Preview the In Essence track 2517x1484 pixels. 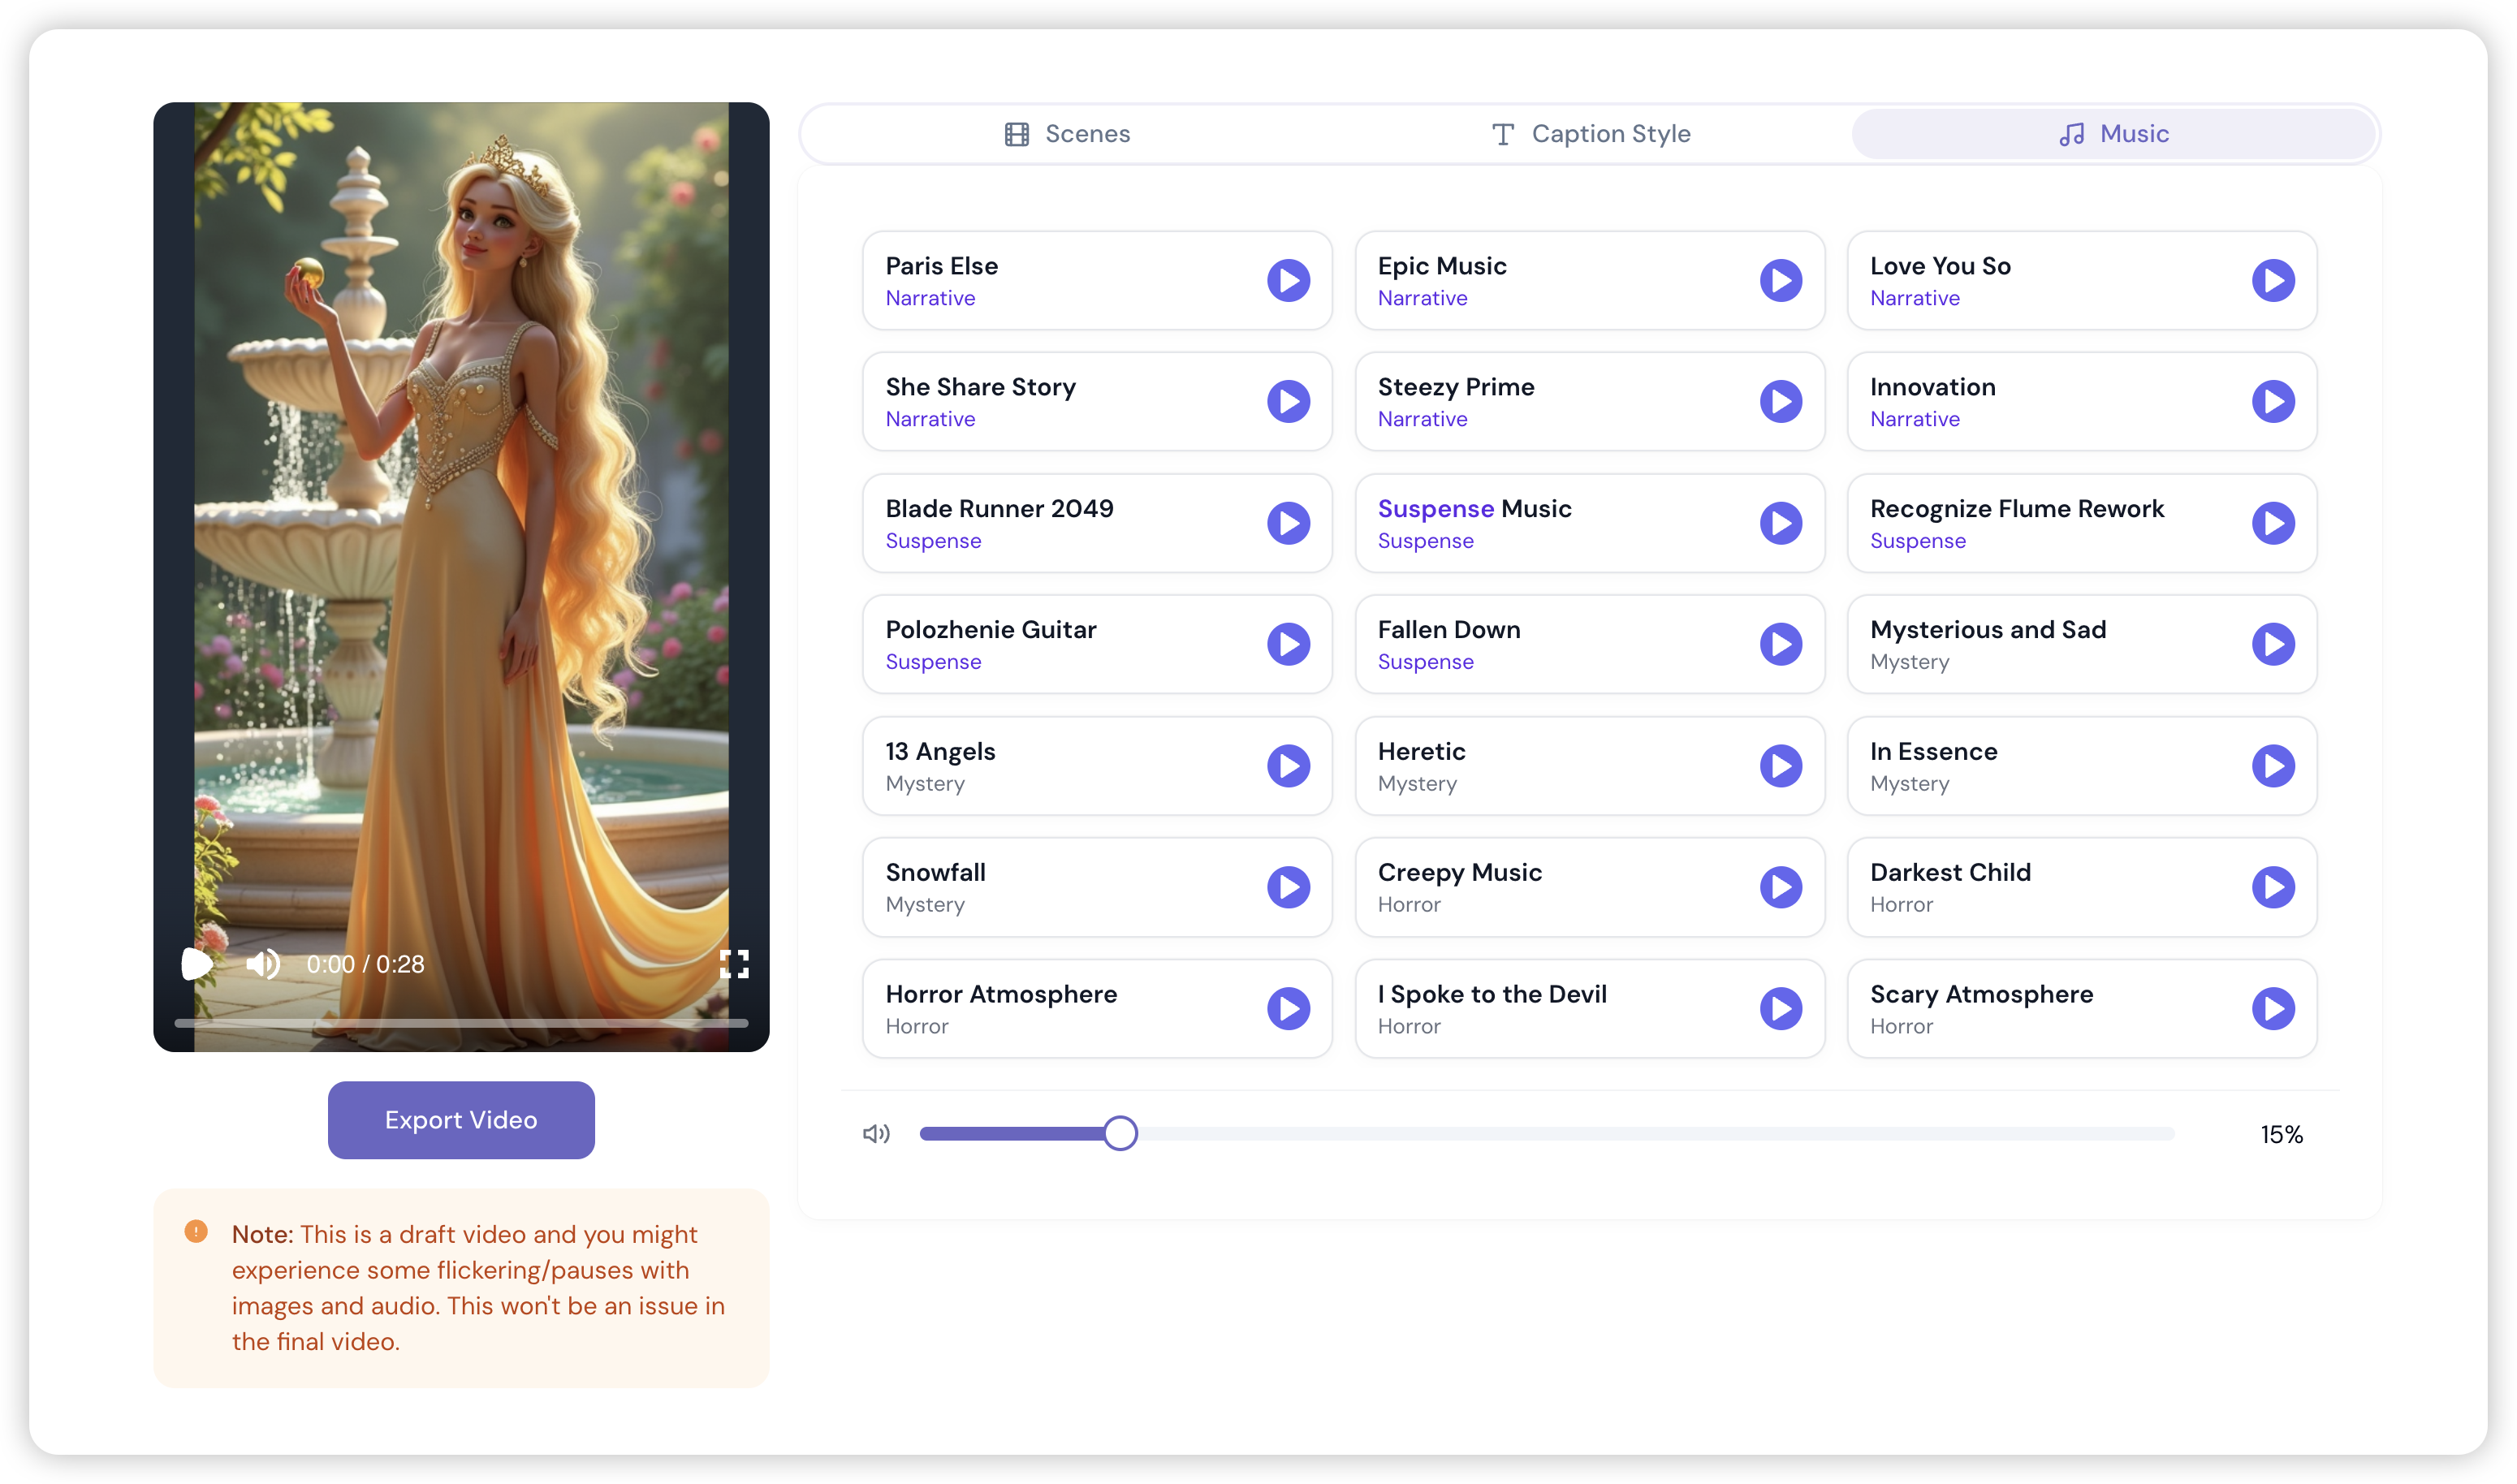pyautogui.click(x=2272, y=766)
